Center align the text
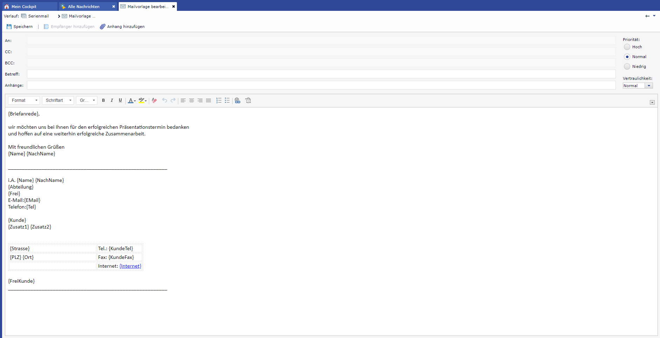 [x=192, y=100]
